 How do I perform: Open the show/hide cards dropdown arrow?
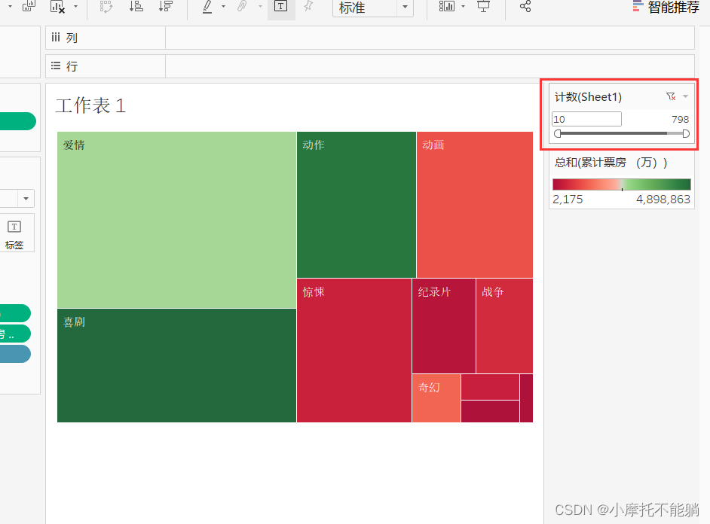click(x=463, y=6)
